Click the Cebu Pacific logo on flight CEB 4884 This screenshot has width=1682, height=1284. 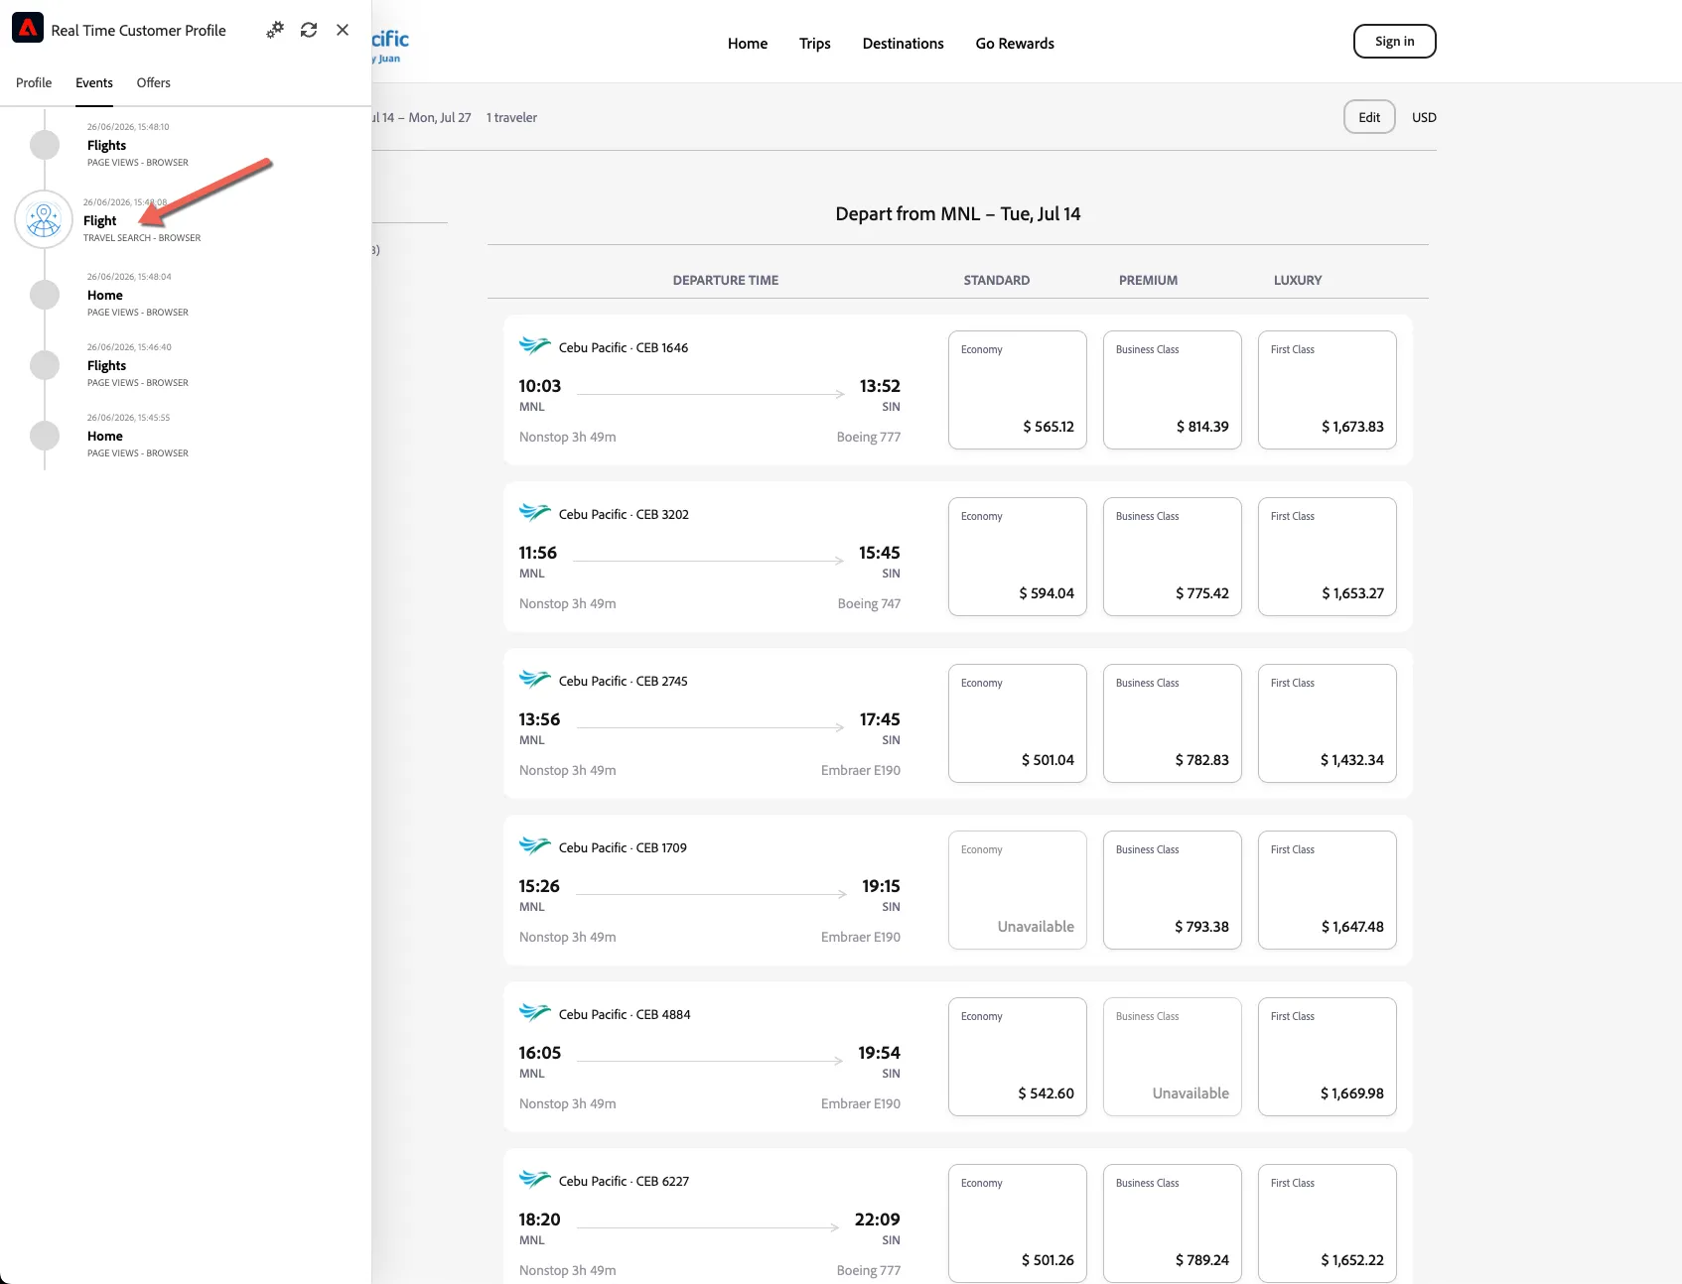(535, 1013)
